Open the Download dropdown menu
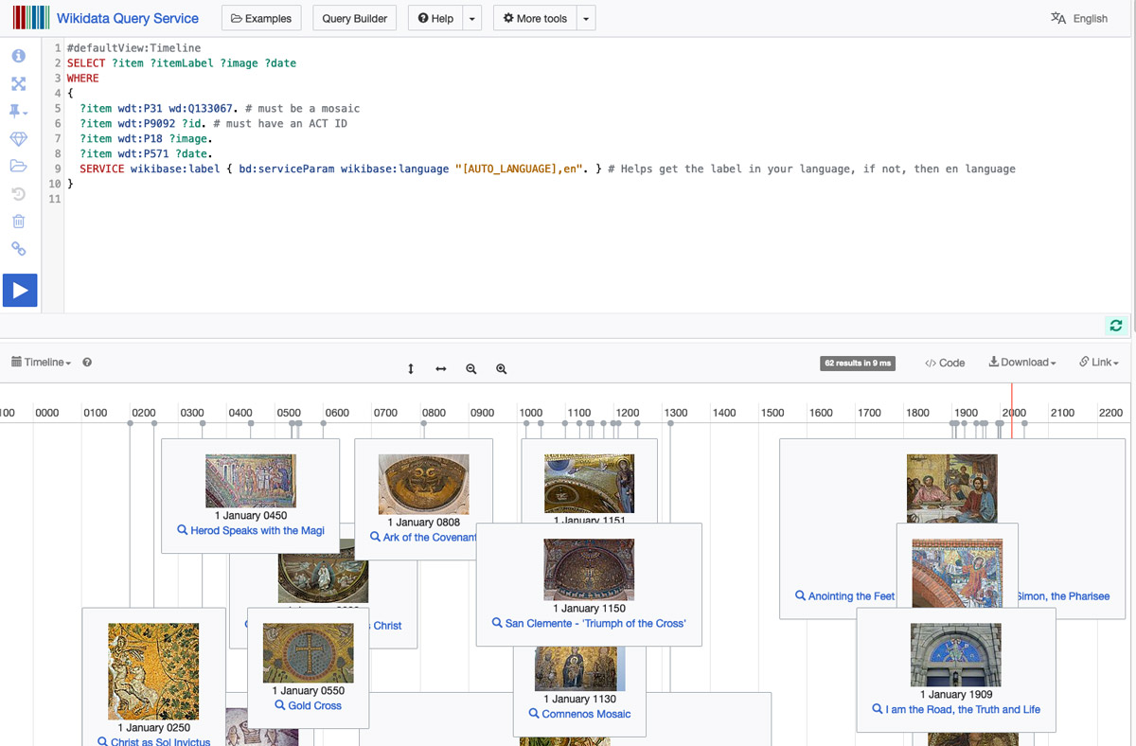The height and width of the screenshot is (746, 1136). coord(1022,363)
